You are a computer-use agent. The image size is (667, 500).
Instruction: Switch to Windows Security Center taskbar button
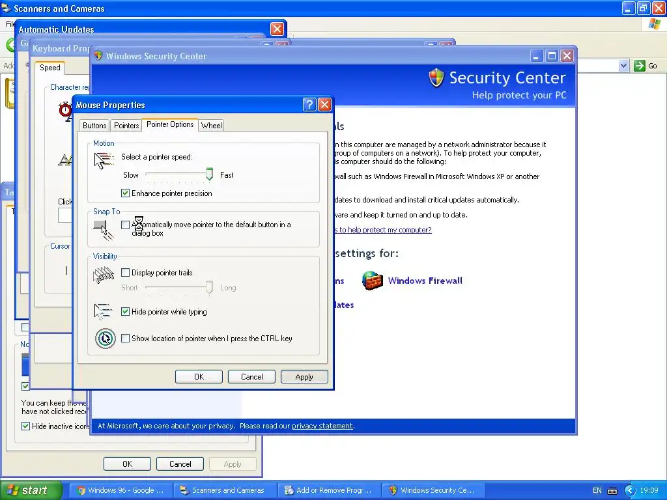(x=433, y=490)
